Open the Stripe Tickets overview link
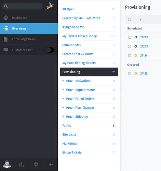This screenshot has height=171, width=161. [x=72, y=153]
